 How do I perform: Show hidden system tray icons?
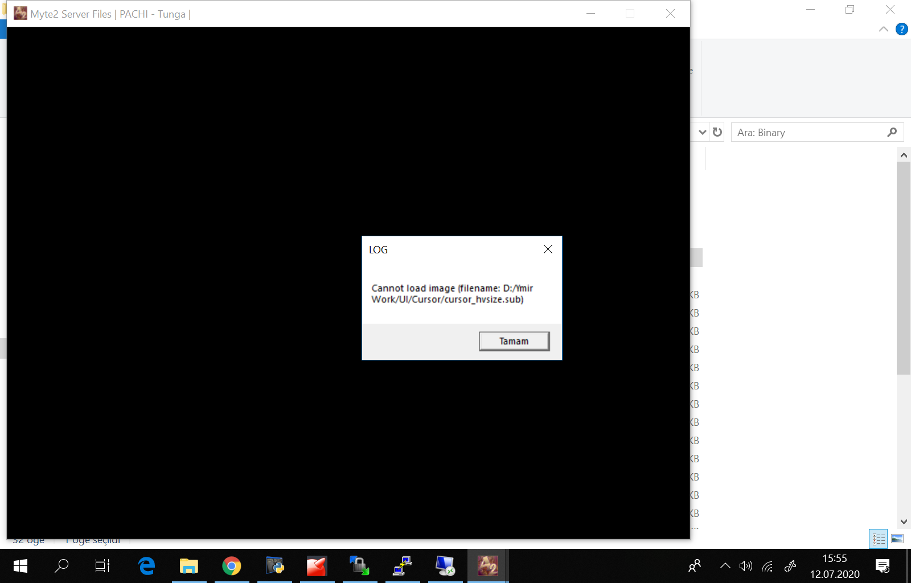(725, 566)
